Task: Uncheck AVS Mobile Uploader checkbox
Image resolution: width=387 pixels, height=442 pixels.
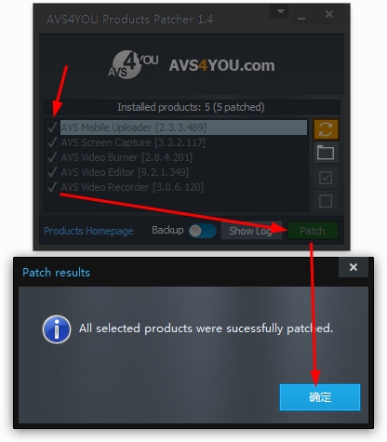Action: tap(52, 127)
